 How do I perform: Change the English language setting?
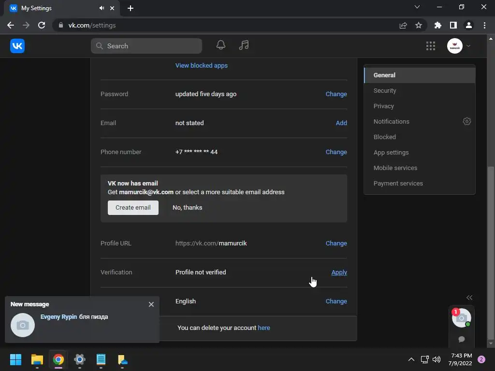[x=336, y=301]
